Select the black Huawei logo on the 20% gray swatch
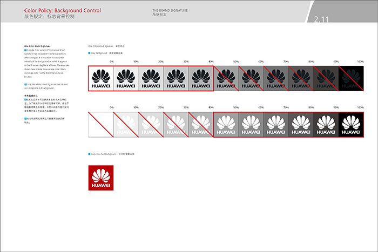Image resolution: width=378 pixels, height=252 pixels. point(151,79)
